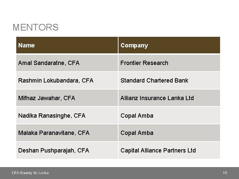
Task: Click Capital Alliance Partners Ltd cell
Action: coord(158,150)
